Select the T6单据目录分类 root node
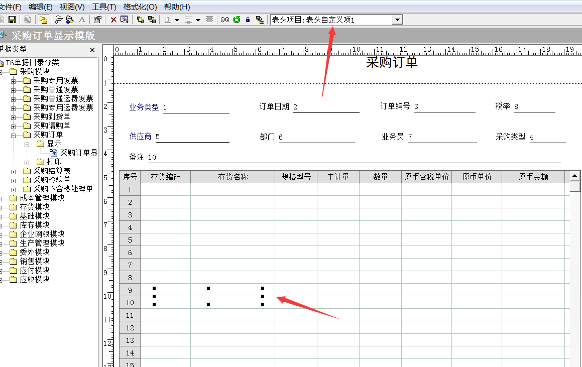Screen dimensions: 582x367 [x=32, y=62]
